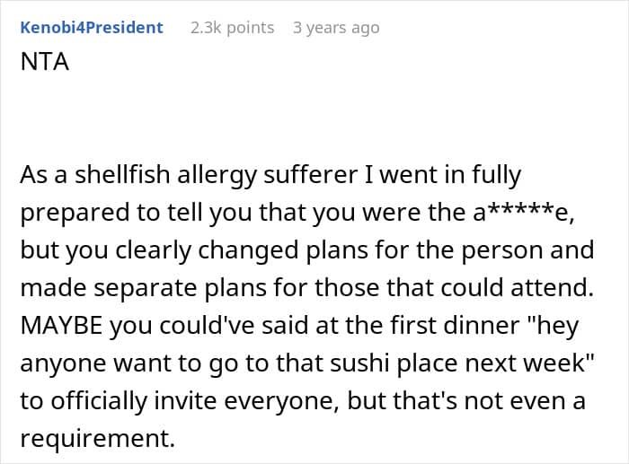Click the "NTA" verdict text
This screenshot has height=464, width=629.
click(x=43, y=64)
